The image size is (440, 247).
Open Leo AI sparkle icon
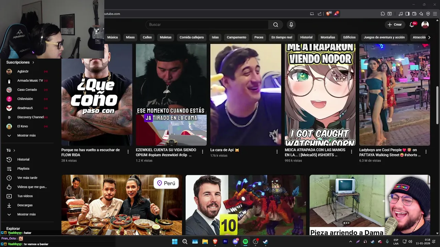[421, 14]
